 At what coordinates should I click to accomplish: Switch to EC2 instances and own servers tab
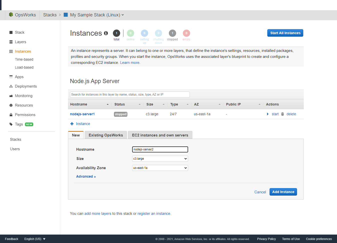(160, 135)
